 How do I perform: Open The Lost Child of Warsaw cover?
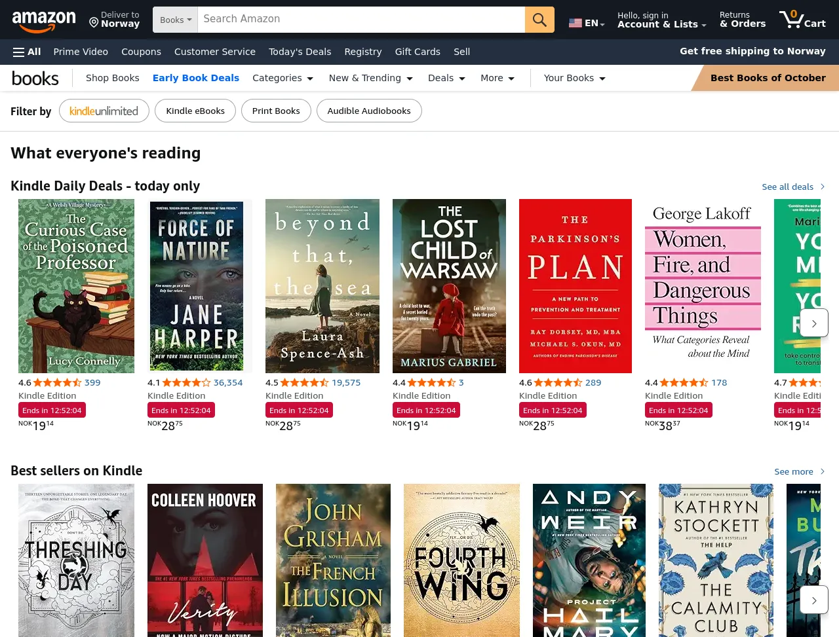point(449,286)
